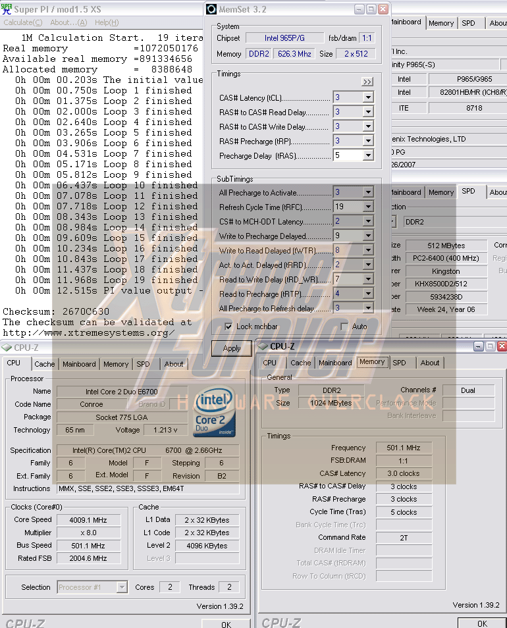
Task: Click Memory tab in top background CPU-Z
Action: click(441, 23)
